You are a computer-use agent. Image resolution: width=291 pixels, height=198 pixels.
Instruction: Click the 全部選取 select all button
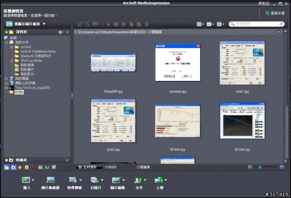[x=90, y=167]
